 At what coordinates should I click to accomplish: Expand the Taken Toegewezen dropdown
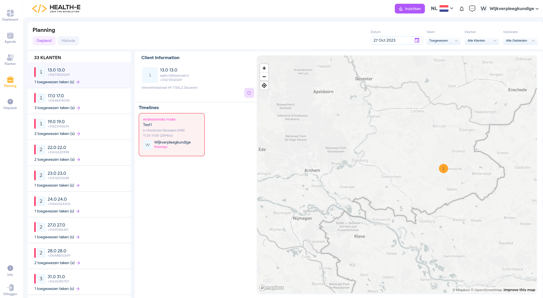tap(443, 40)
